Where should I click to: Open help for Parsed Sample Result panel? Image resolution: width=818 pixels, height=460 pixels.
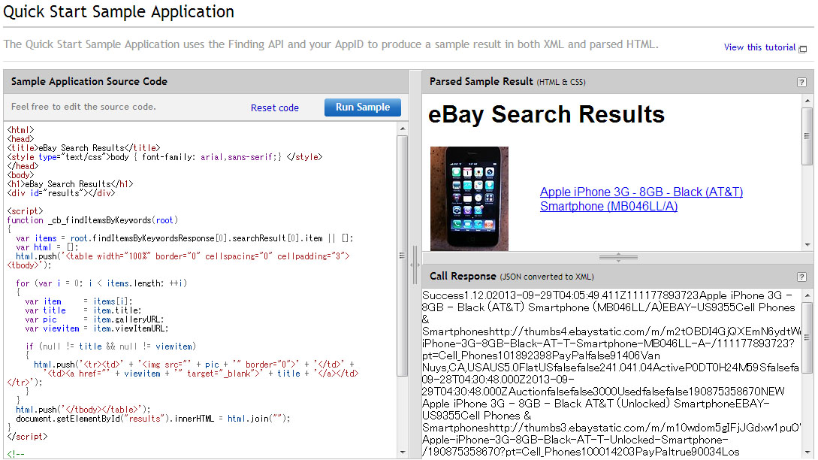pos(801,82)
